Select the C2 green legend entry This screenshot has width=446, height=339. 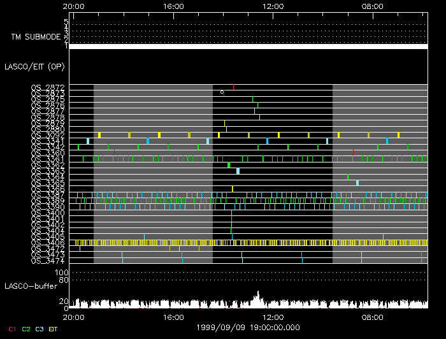25,329
